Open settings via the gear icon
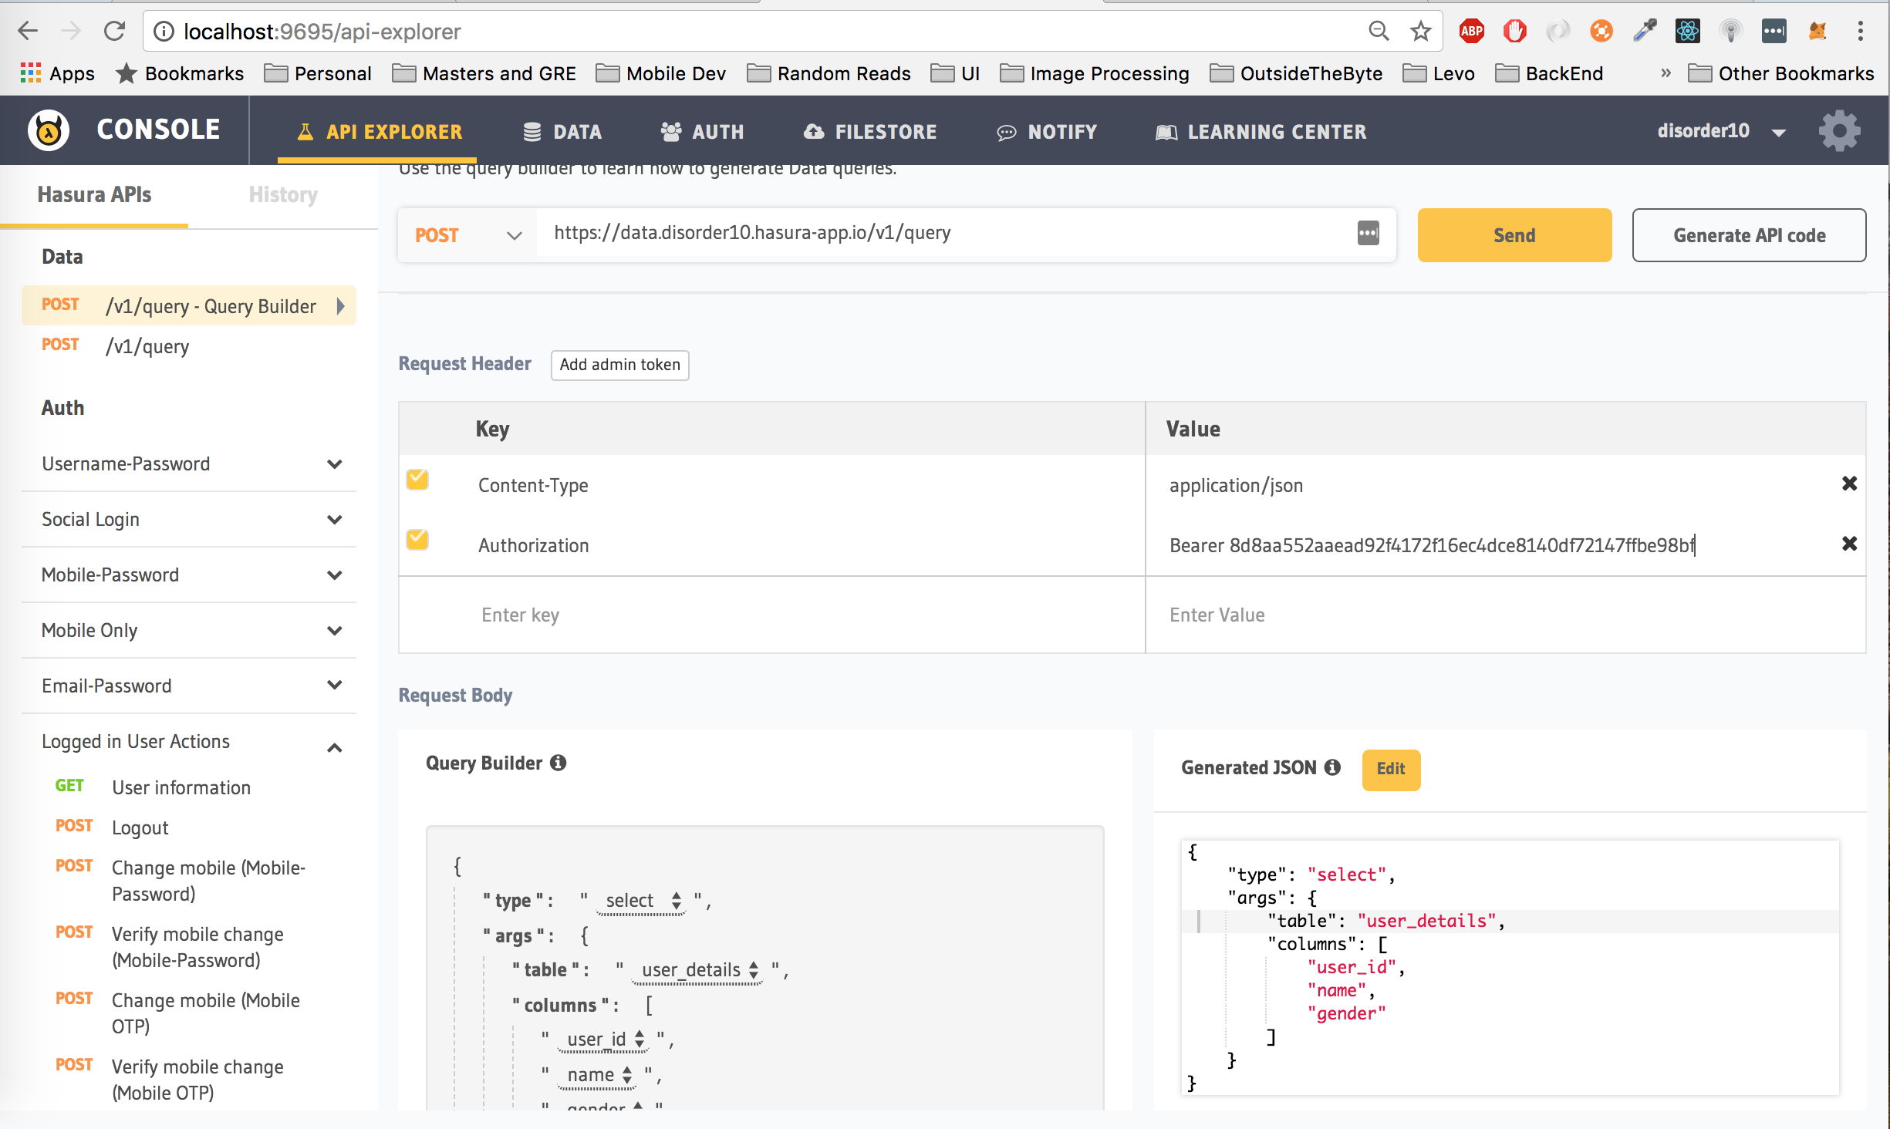The height and width of the screenshot is (1129, 1890). pyautogui.click(x=1840, y=131)
